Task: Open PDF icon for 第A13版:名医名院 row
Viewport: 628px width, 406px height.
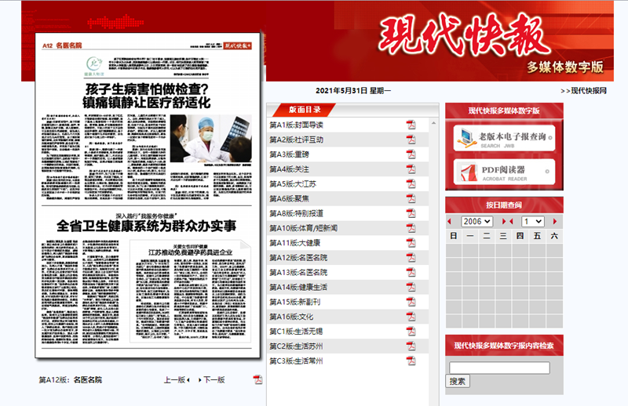Action: click(411, 273)
